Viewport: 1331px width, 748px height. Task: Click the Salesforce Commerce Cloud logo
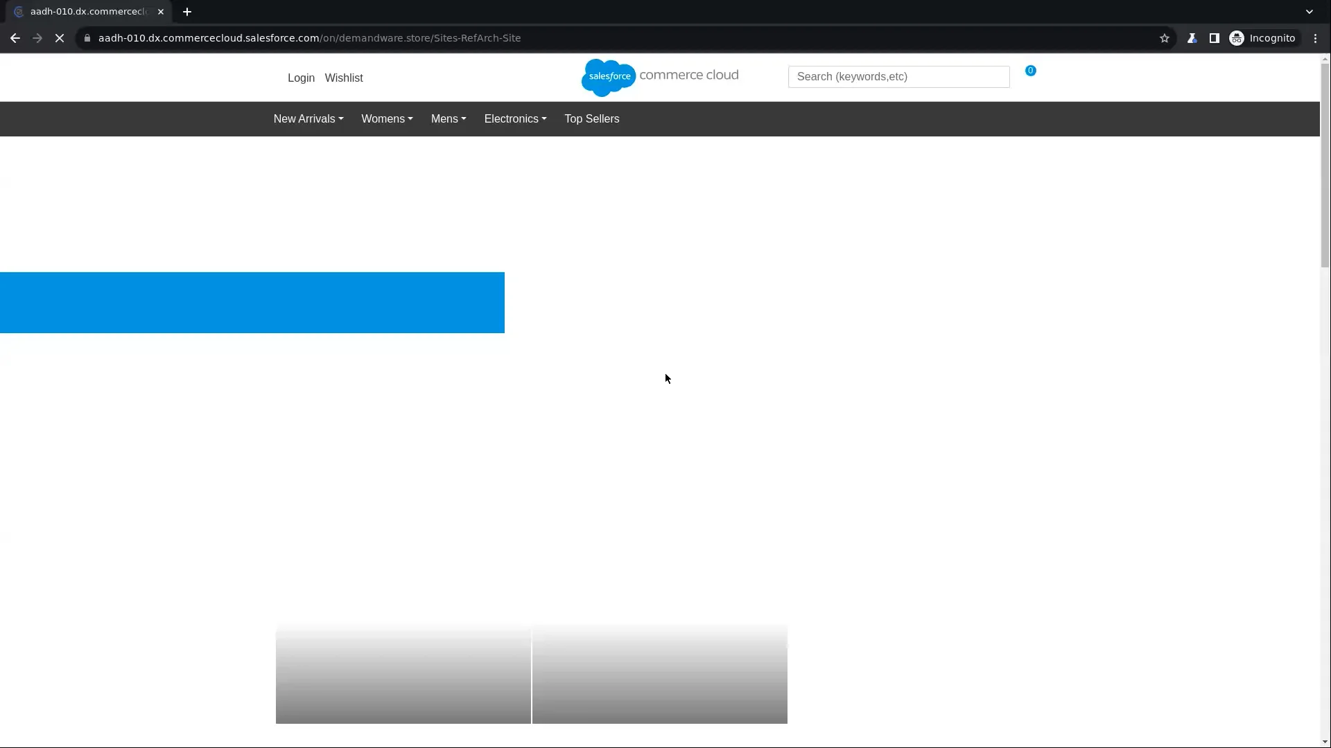click(659, 77)
